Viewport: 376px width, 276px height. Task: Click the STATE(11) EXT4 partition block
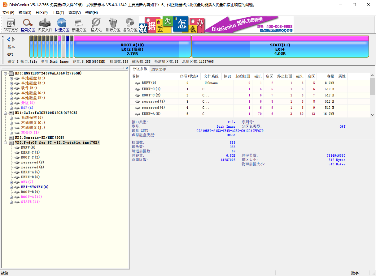pos(280,47)
